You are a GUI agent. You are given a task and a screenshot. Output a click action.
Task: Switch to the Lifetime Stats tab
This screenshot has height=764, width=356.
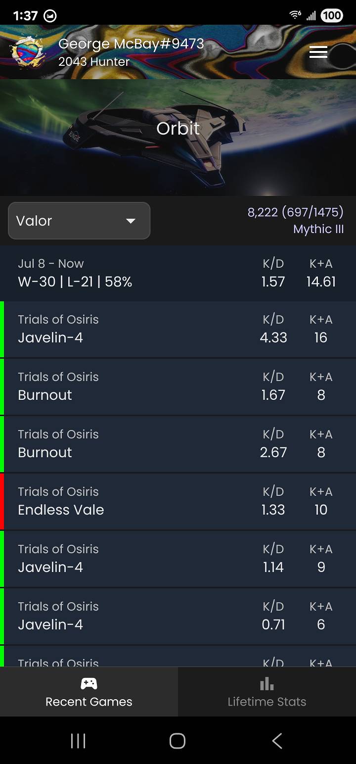pos(267,692)
